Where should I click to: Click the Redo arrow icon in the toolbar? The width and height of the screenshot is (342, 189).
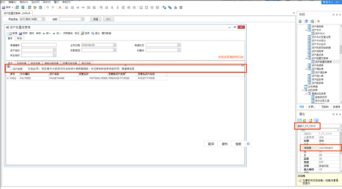(x=53, y=7)
